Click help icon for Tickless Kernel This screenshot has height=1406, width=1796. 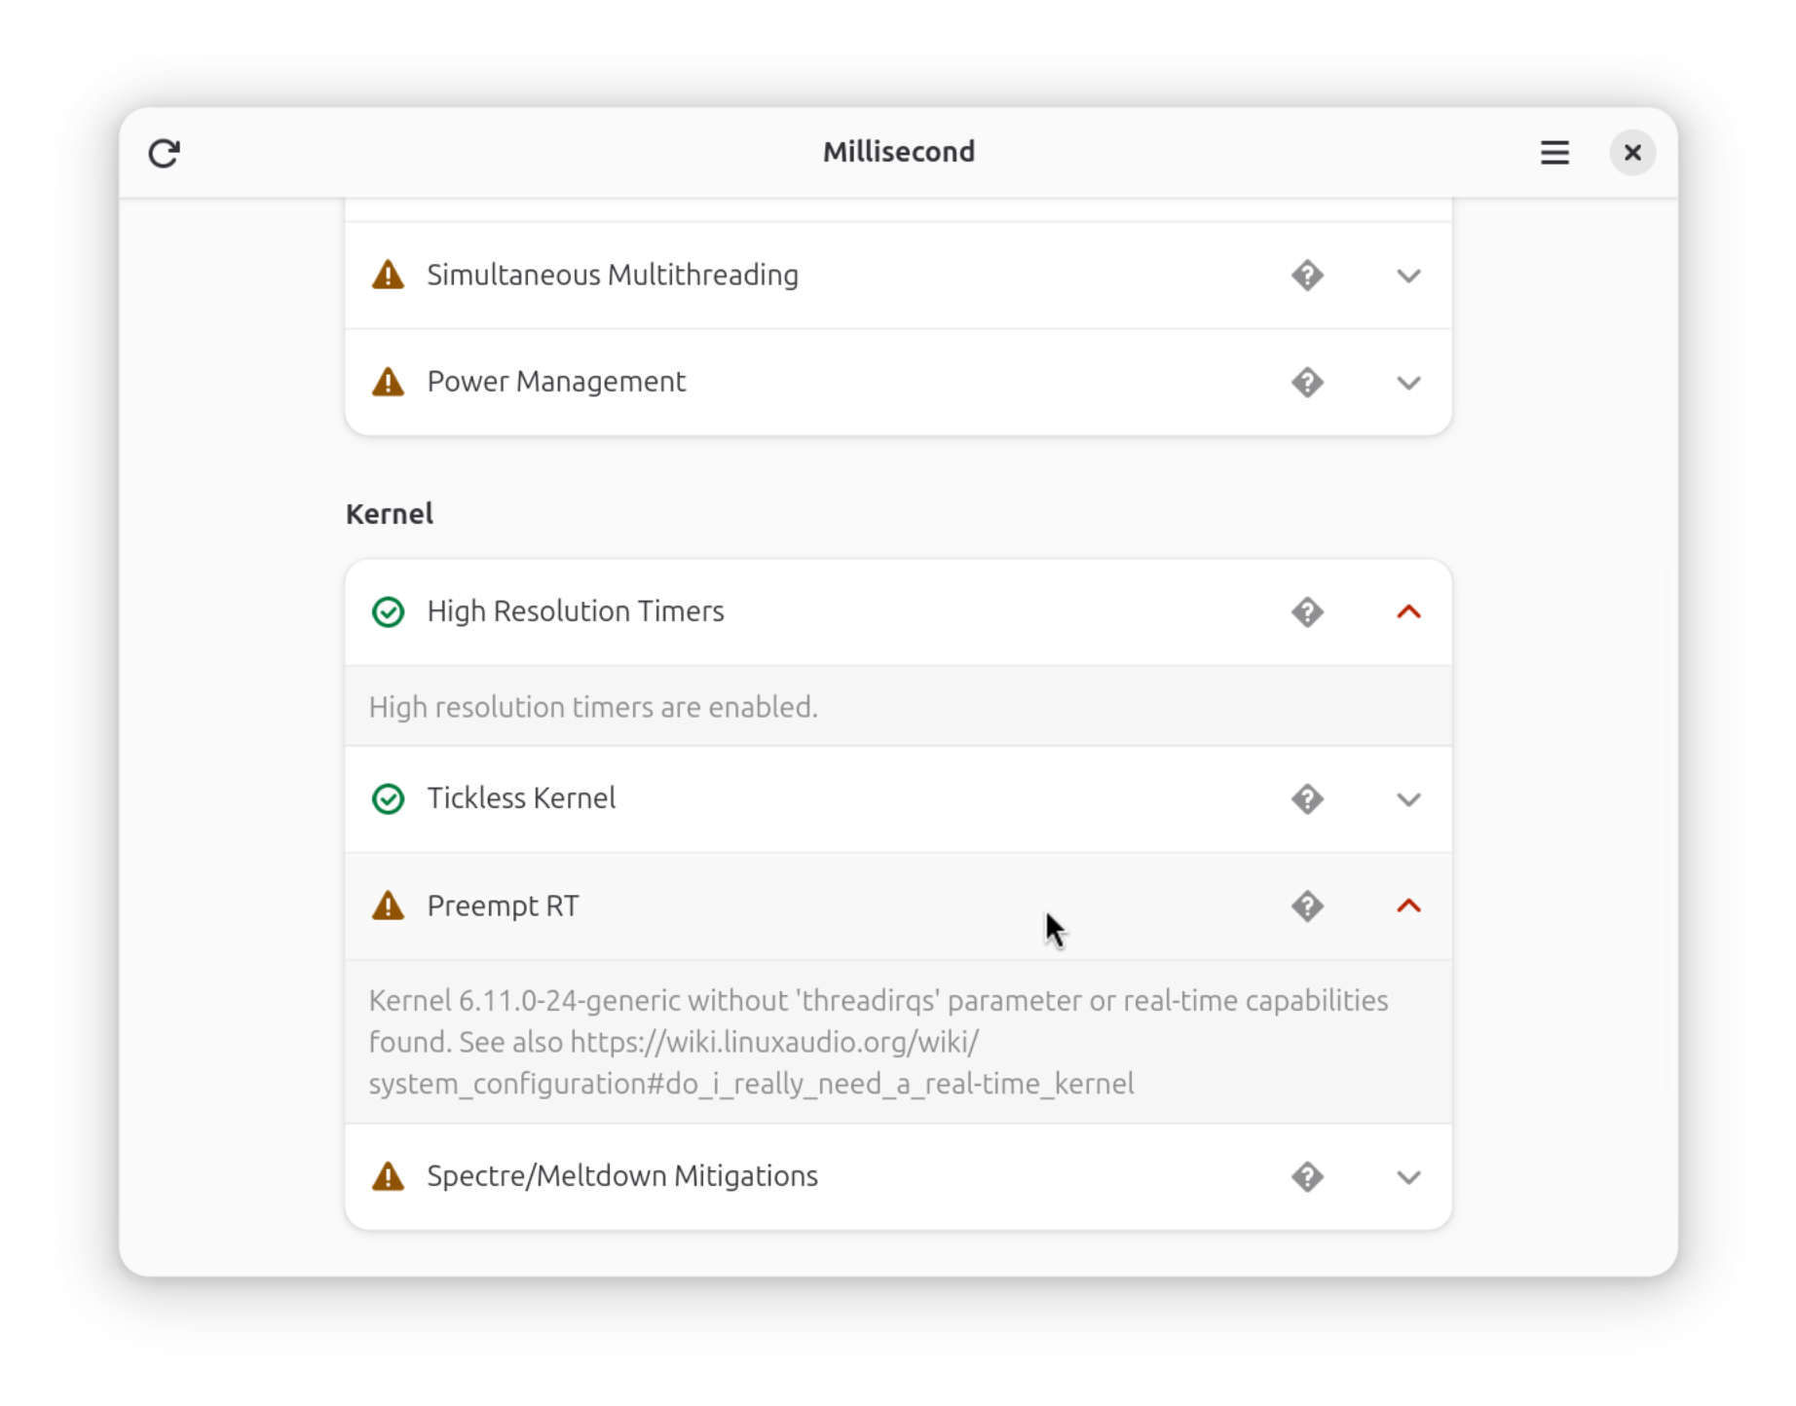tap(1306, 799)
